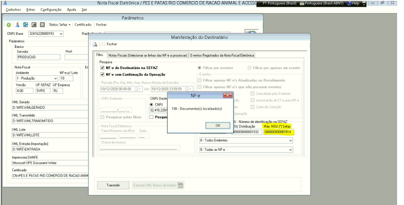This screenshot has width=404, height=205.
Task: Click the application icon in the title bar
Action: [4, 3]
